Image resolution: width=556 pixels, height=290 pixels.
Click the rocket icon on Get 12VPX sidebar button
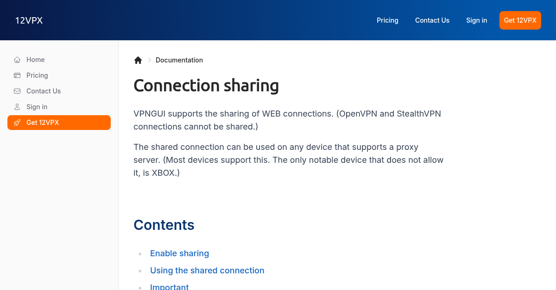(17, 123)
